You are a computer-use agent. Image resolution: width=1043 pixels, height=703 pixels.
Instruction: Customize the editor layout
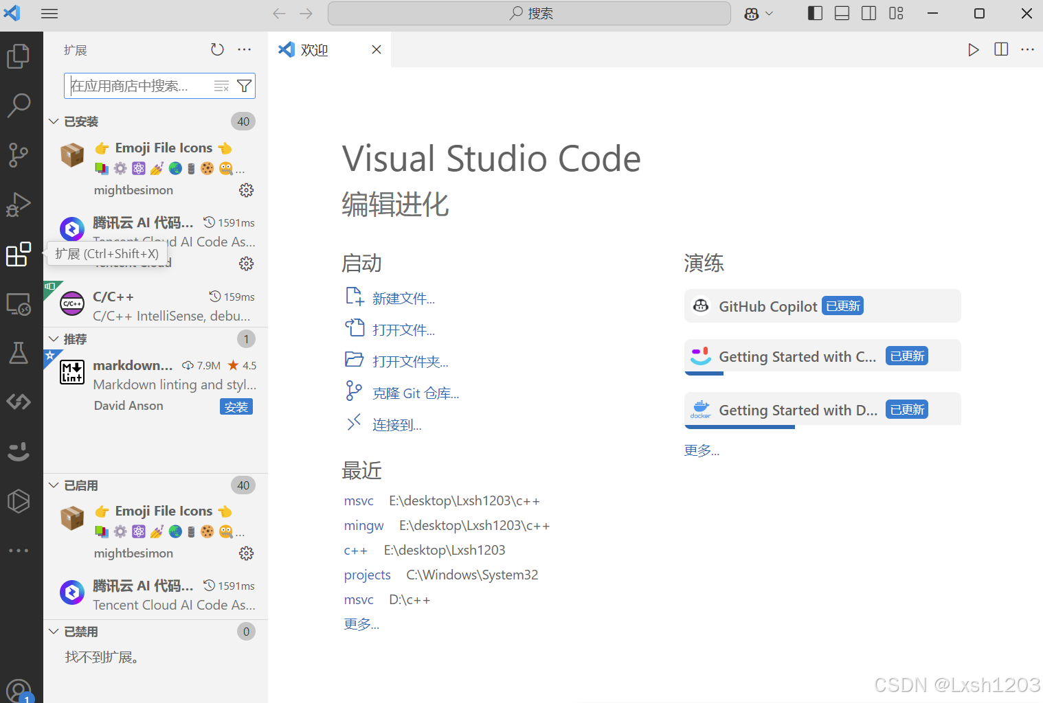pyautogui.click(x=896, y=14)
